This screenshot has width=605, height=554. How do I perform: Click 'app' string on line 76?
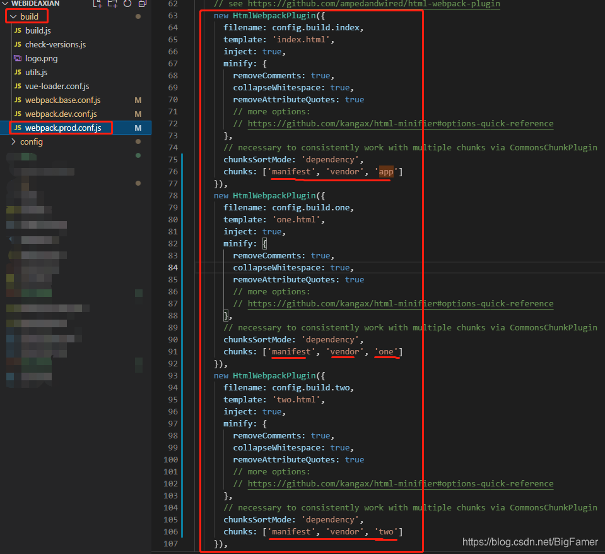tap(386, 172)
